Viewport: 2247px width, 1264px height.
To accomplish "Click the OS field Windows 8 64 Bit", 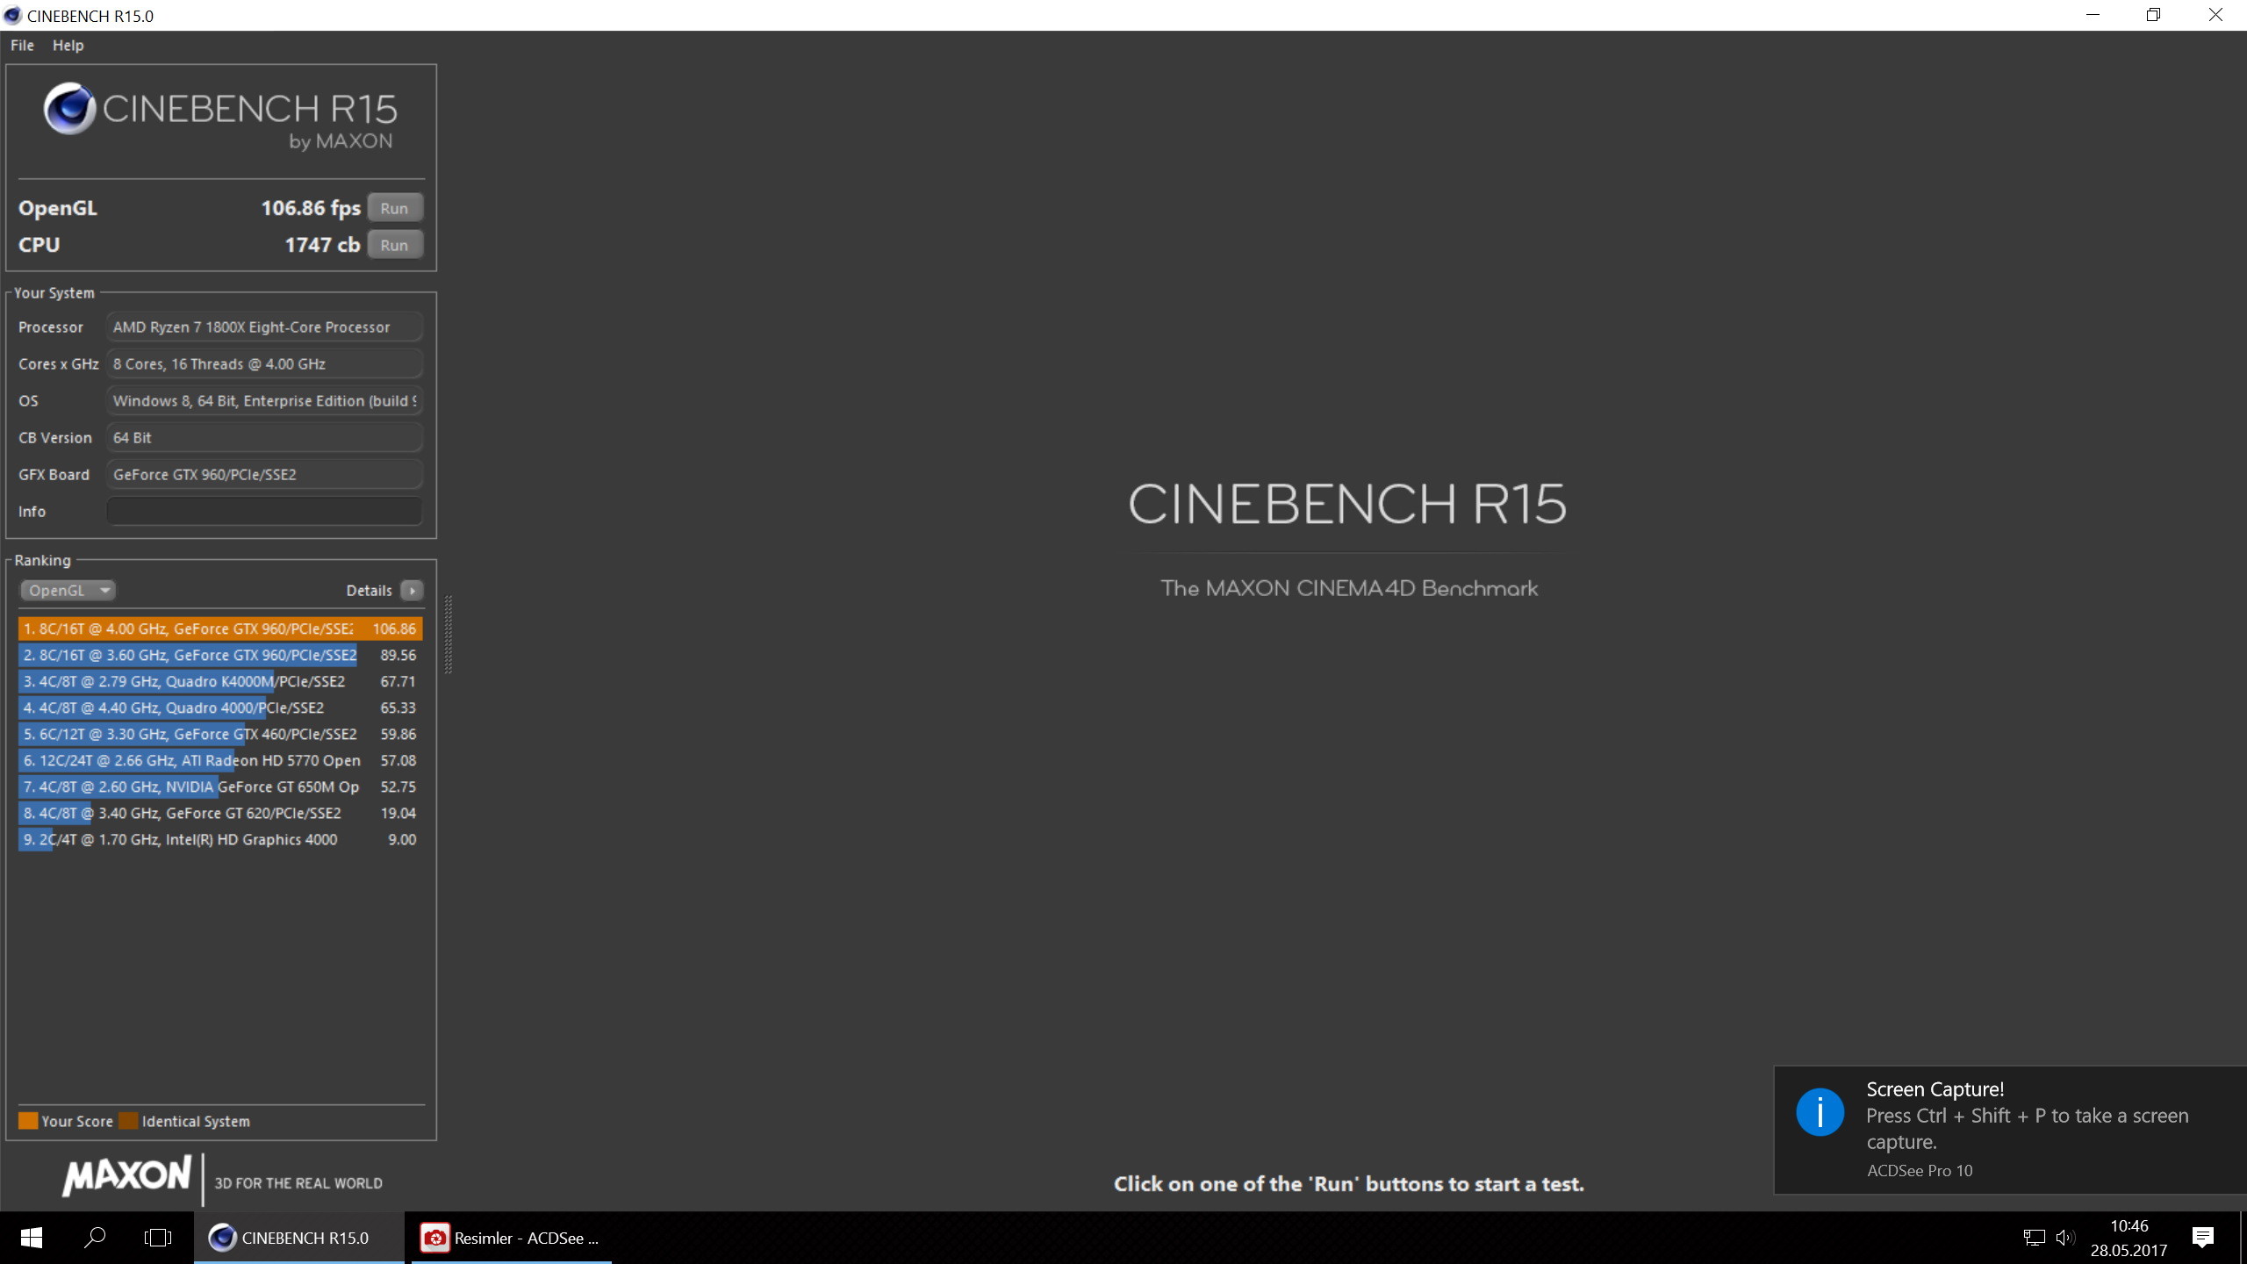I will point(264,400).
